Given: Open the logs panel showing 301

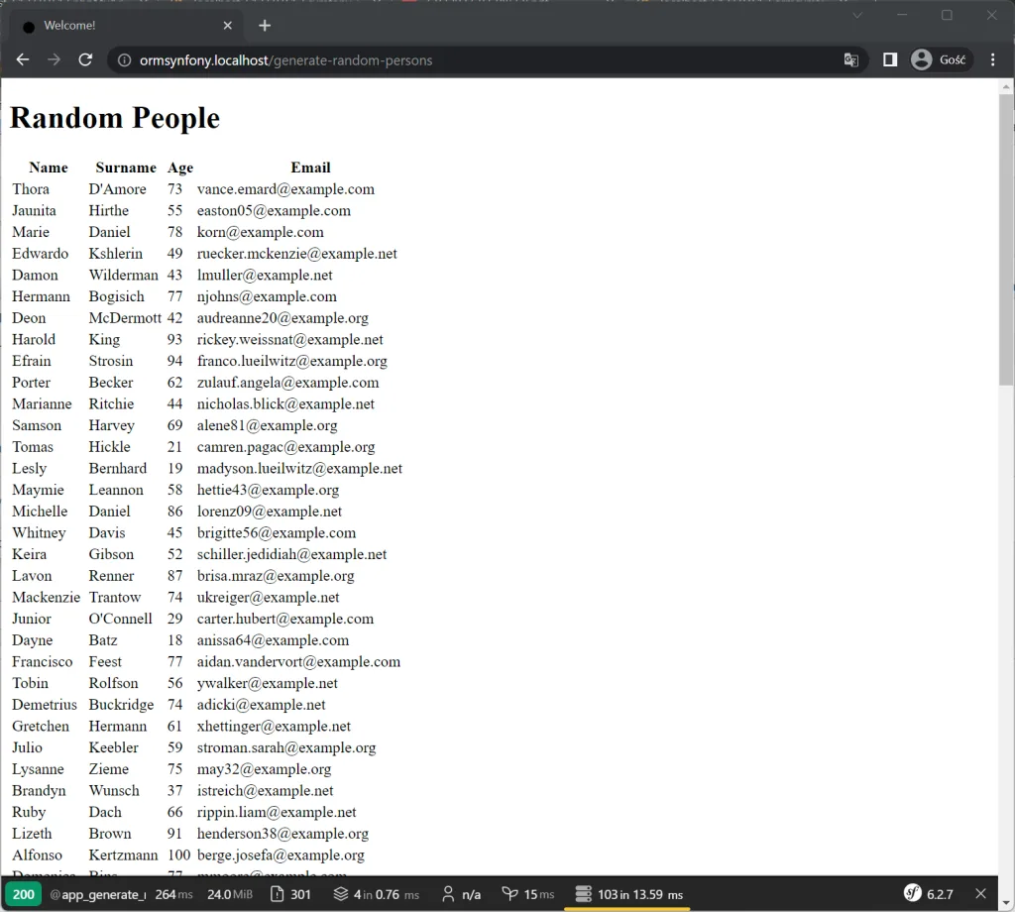Looking at the screenshot, I should 290,894.
